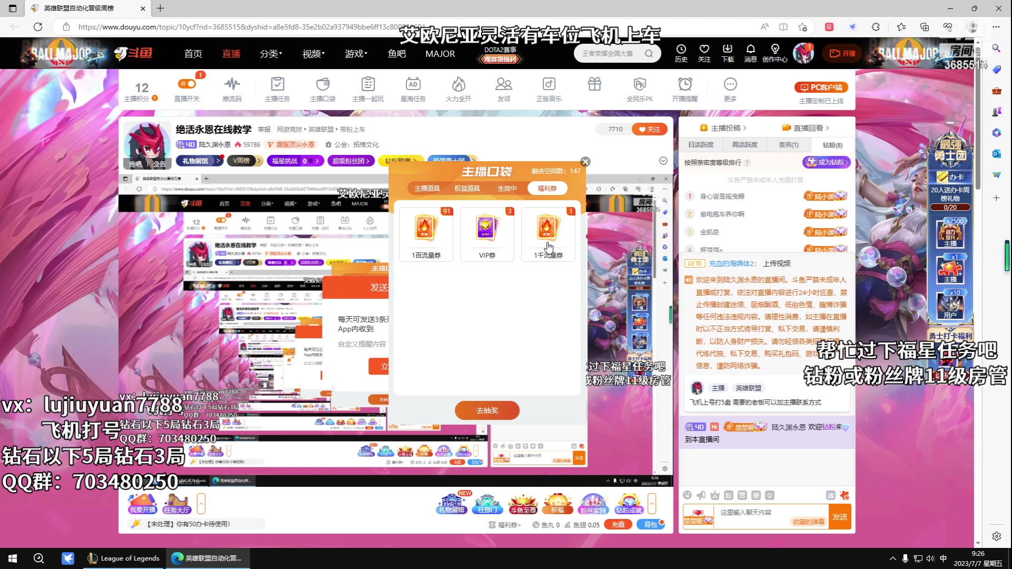Open 火力全开 flame icon
The width and height of the screenshot is (1012, 569).
[x=459, y=89]
